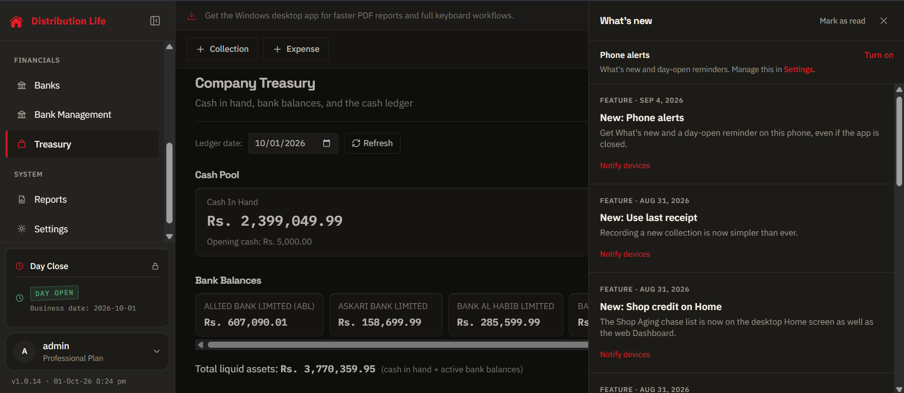The width and height of the screenshot is (904, 393).
Task: Click the Distribution Life home logo icon
Action: [x=16, y=21]
